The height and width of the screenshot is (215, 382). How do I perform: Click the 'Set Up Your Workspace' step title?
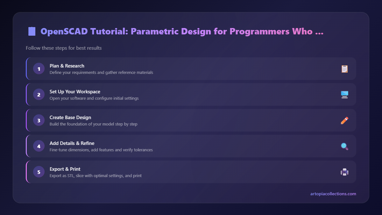(x=75, y=92)
